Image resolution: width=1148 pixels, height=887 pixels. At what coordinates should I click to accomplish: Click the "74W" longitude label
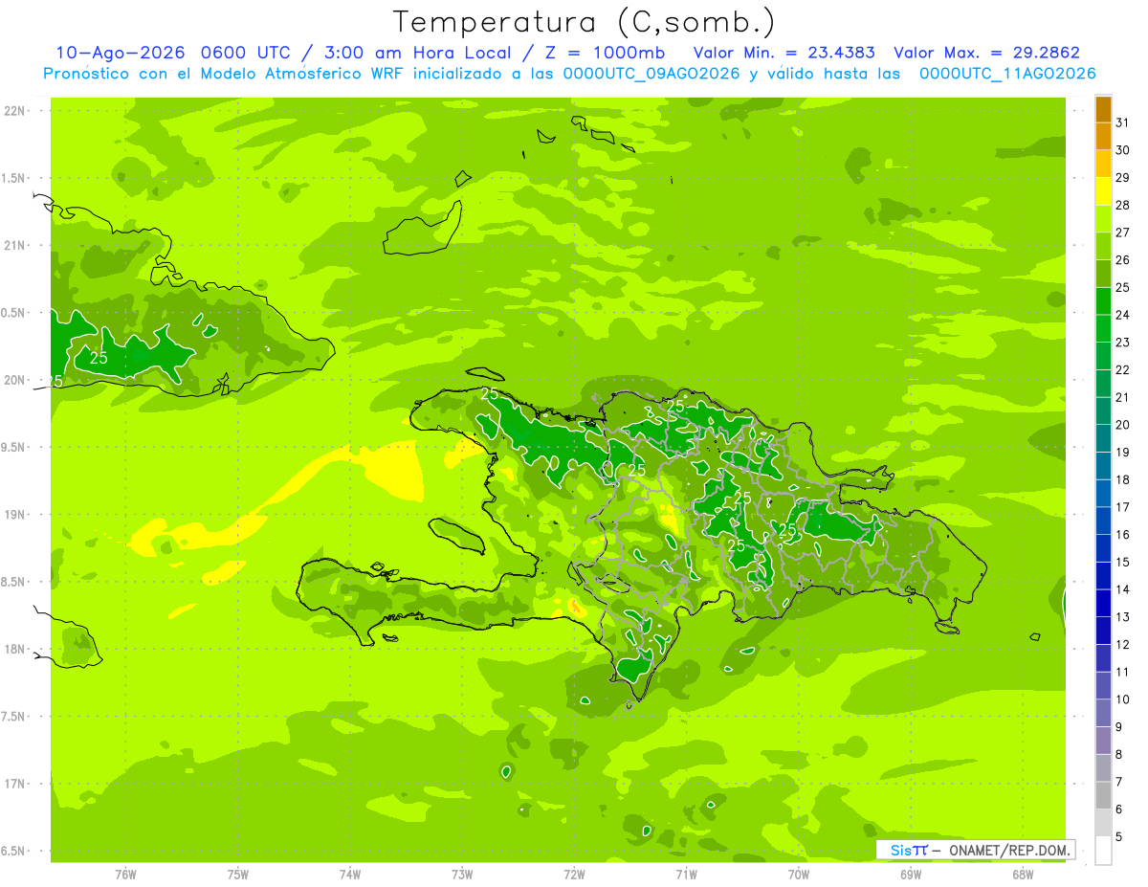click(x=349, y=874)
